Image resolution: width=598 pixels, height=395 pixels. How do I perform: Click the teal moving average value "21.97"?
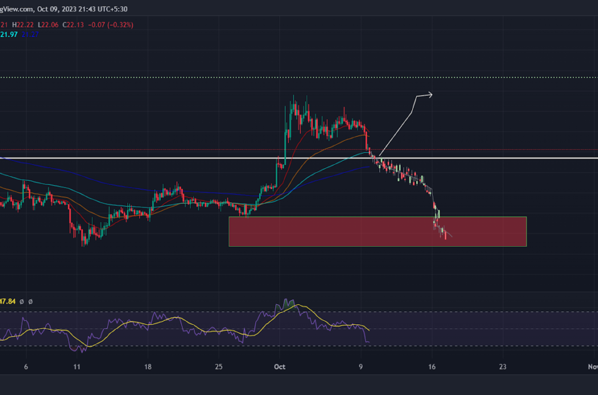tap(9, 34)
